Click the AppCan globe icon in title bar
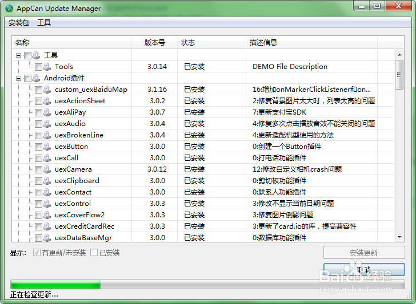Viewport: 416px width, 304px height. tap(9, 9)
